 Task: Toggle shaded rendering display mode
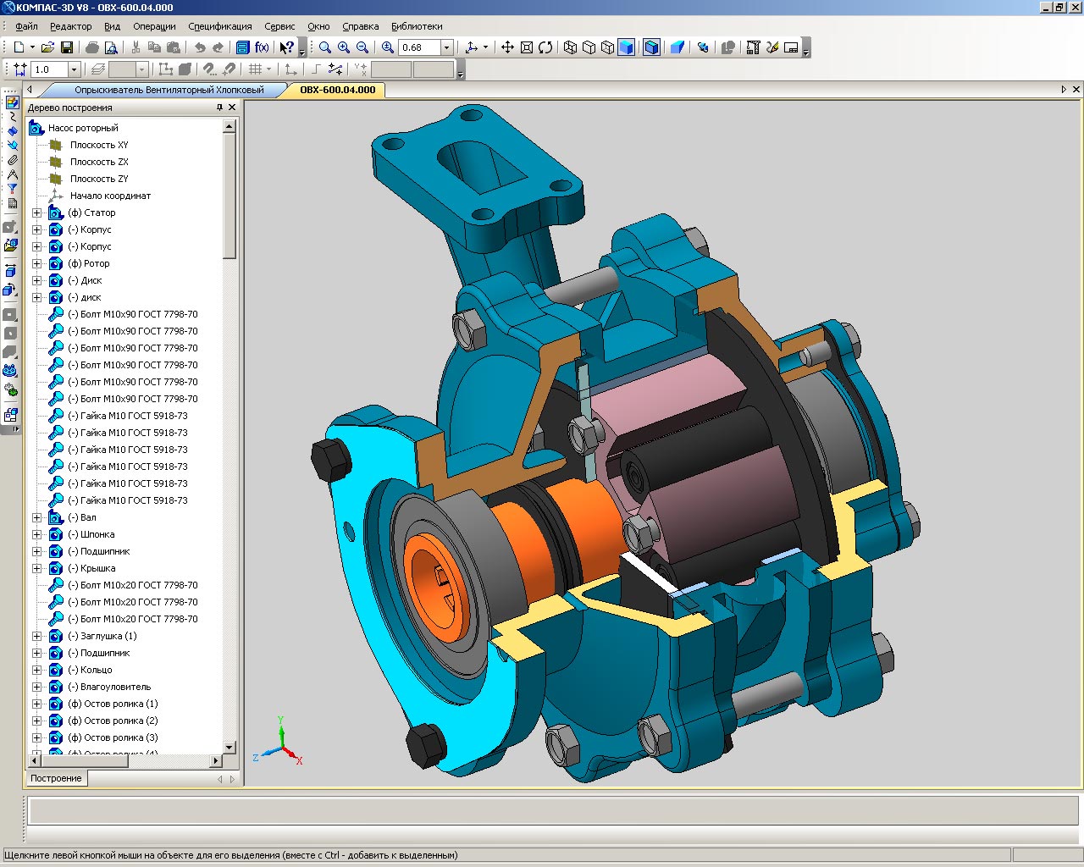626,47
